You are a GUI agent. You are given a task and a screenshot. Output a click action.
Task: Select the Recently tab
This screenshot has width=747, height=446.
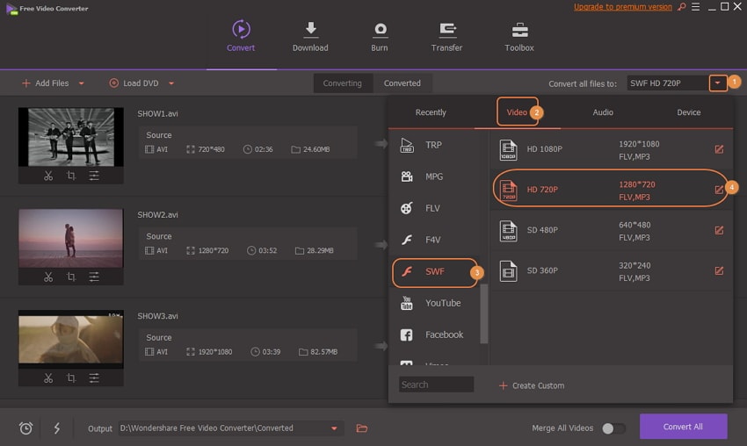click(x=431, y=112)
